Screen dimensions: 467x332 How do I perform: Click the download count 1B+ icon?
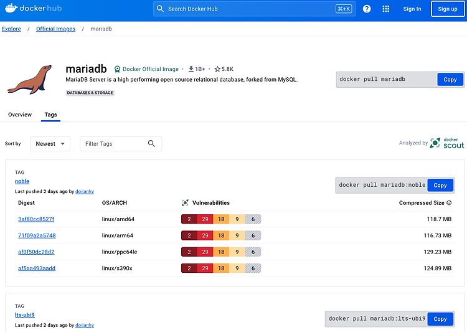coord(191,69)
